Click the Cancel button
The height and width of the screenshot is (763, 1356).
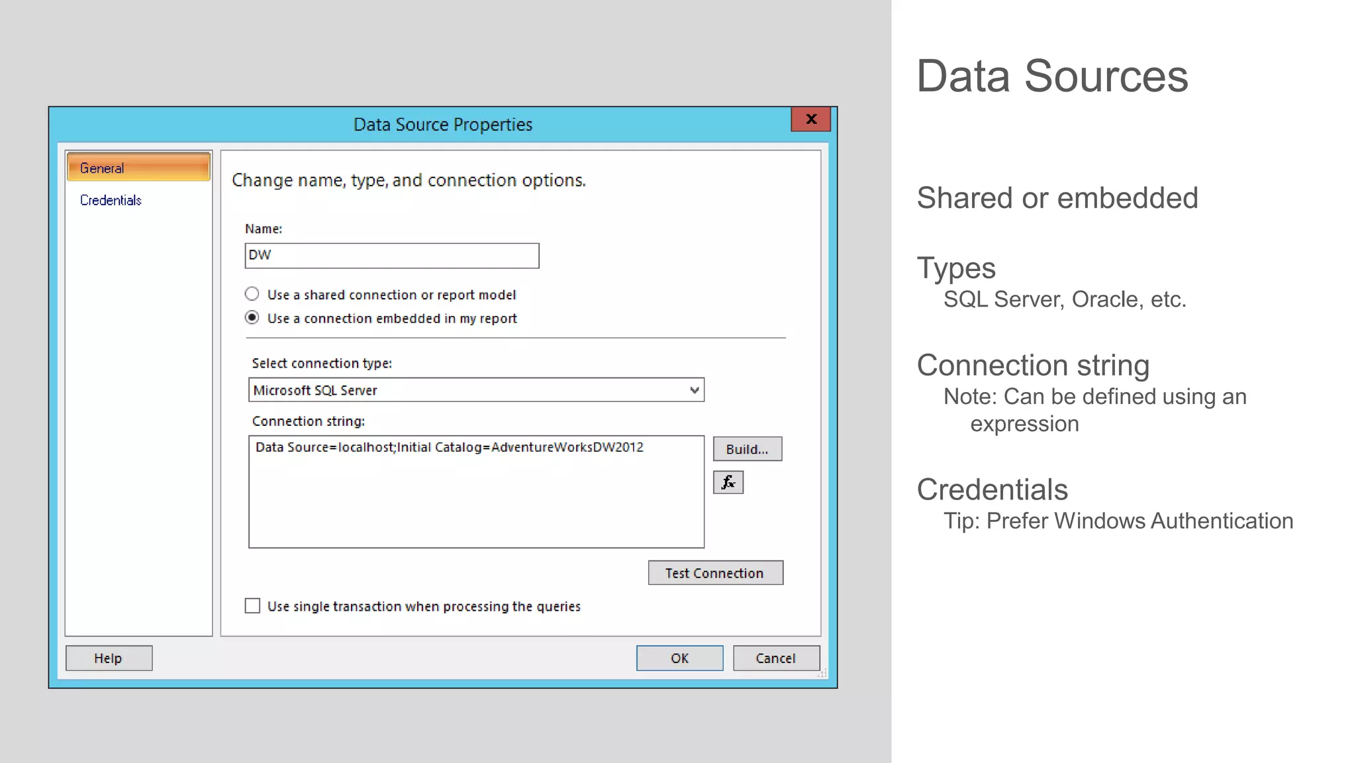click(x=776, y=658)
